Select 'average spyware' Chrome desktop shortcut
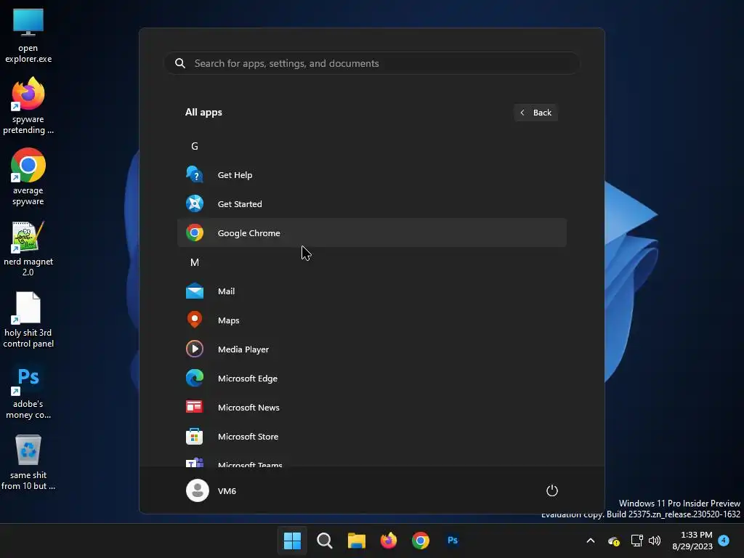This screenshot has width=744, height=558. 28,177
